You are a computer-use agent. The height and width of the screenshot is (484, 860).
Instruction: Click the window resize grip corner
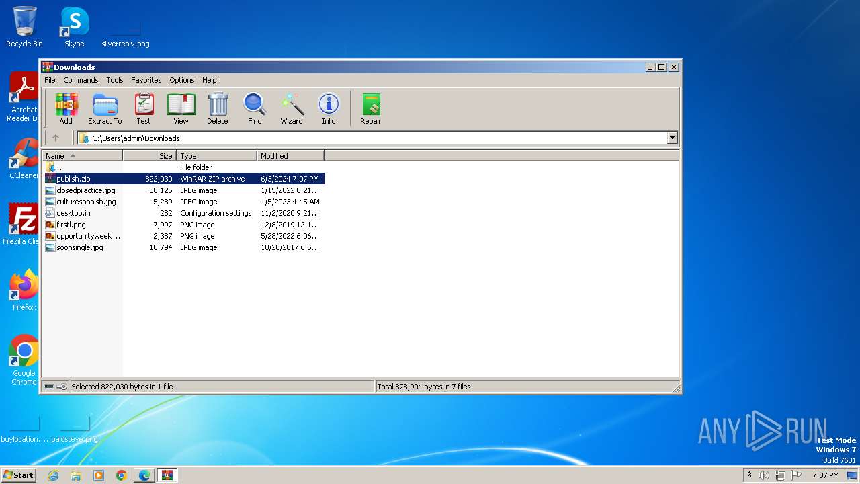click(x=676, y=388)
